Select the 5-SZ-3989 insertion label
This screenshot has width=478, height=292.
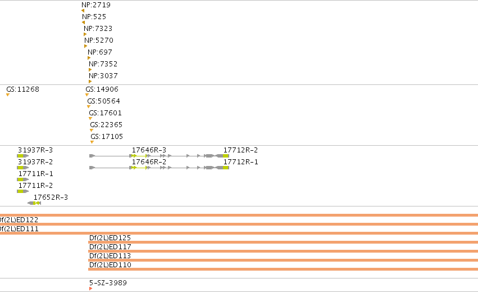click(x=108, y=283)
